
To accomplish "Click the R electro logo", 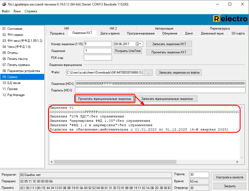I will (x=230, y=19).
